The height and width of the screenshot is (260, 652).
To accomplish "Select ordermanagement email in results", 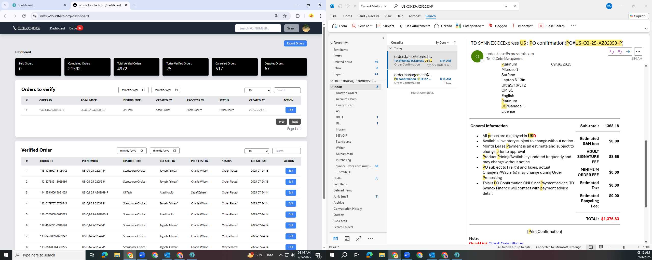I will (x=422, y=79).
